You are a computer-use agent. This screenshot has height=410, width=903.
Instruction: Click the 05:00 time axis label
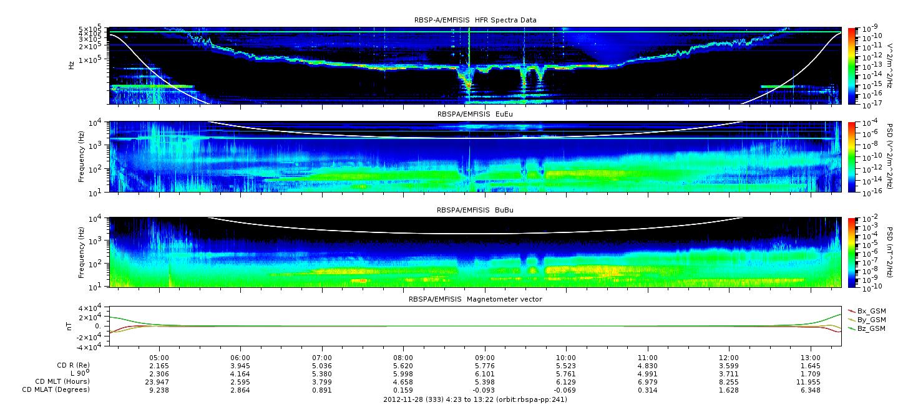tap(160, 358)
